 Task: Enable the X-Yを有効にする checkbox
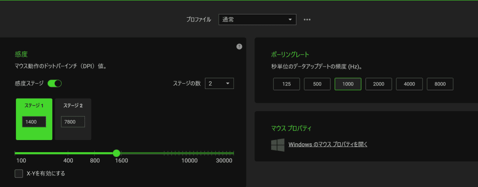pos(19,174)
